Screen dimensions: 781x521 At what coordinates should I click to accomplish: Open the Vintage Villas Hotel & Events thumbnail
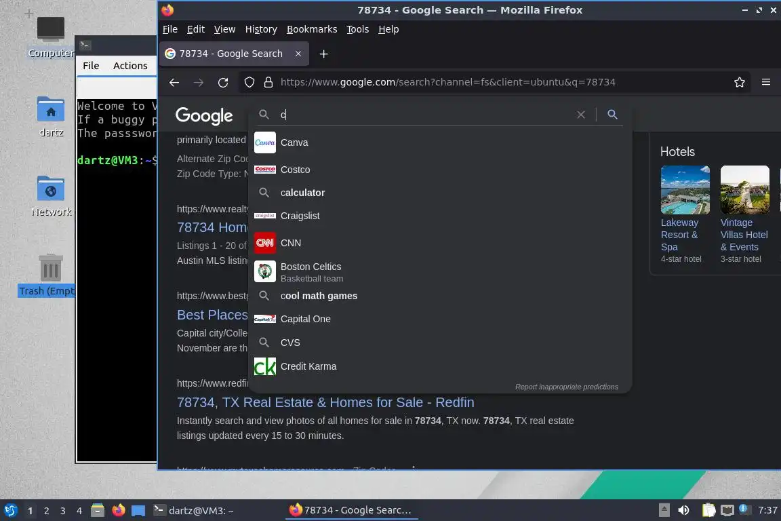[744, 190]
